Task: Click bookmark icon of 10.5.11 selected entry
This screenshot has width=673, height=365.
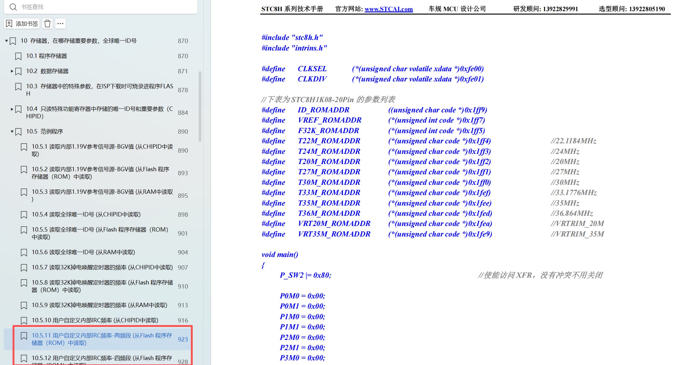Action: (24, 336)
